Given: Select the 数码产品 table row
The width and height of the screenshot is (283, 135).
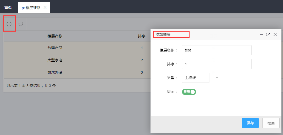Looking at the screenshot, I should coord(77,48).
